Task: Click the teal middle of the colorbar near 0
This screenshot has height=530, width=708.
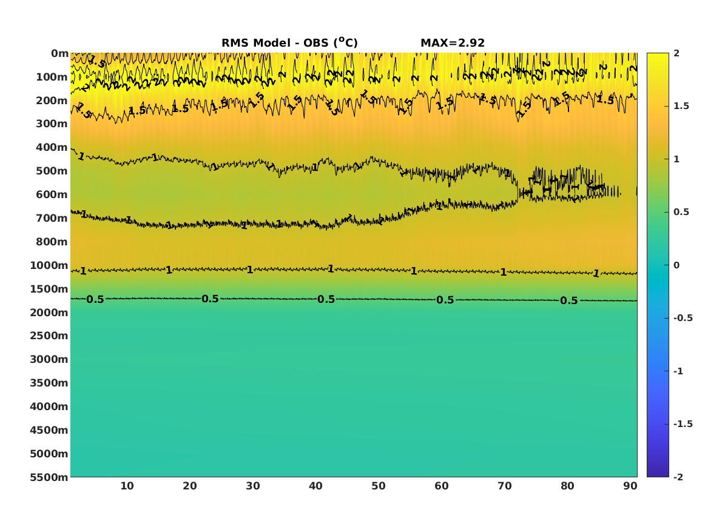Action: 658,265
